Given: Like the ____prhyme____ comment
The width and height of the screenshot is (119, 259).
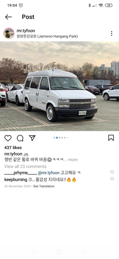Looking at the screenshot, I should [112, 172].
